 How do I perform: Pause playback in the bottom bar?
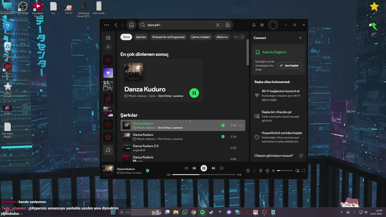[x=204, y=168]
